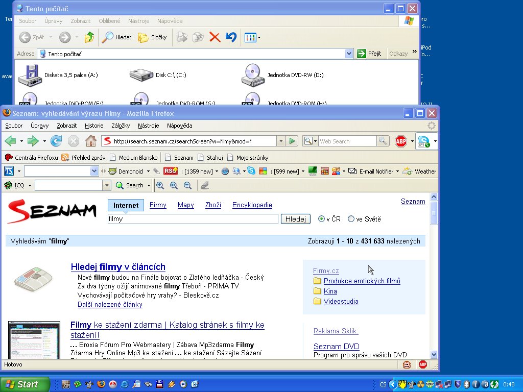
Task: Open the 'Další nalezené články' link
Action: click(110, 304)
